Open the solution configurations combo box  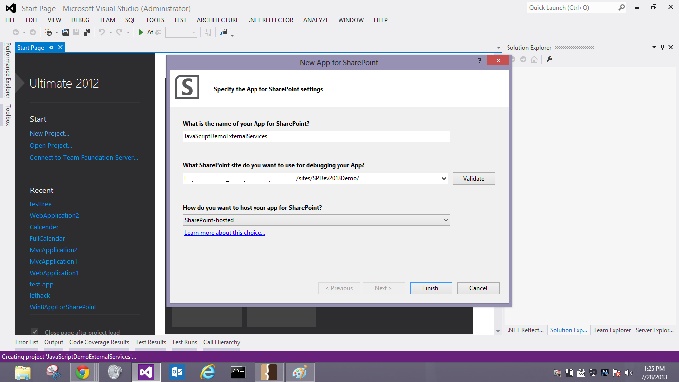tap(181, 32)
